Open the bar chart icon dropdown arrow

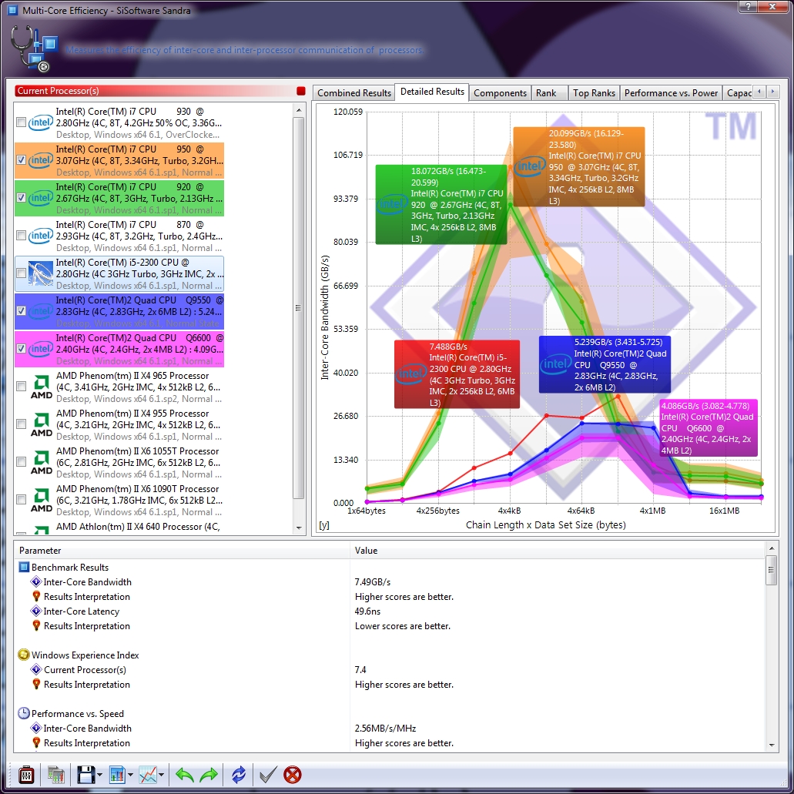tap(130, 775)
